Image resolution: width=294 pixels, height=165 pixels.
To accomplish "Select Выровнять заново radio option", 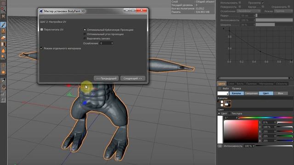I will [x=85, y=38].
